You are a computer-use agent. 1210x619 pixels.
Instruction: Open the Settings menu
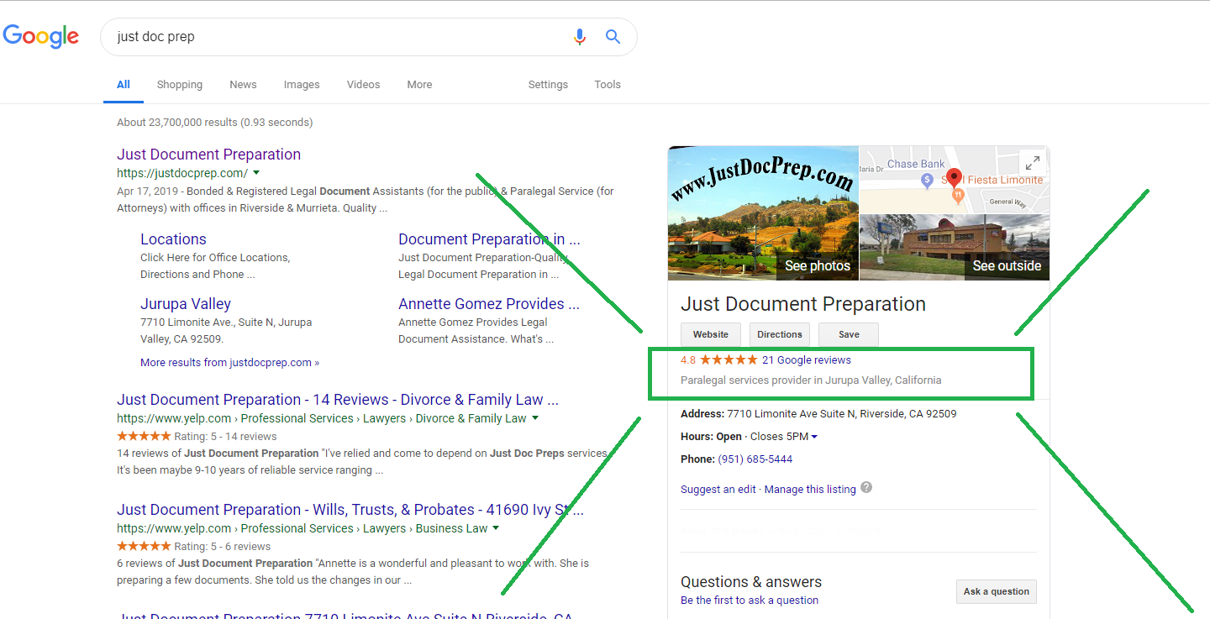pyautogui.click(x=548, y=85)
